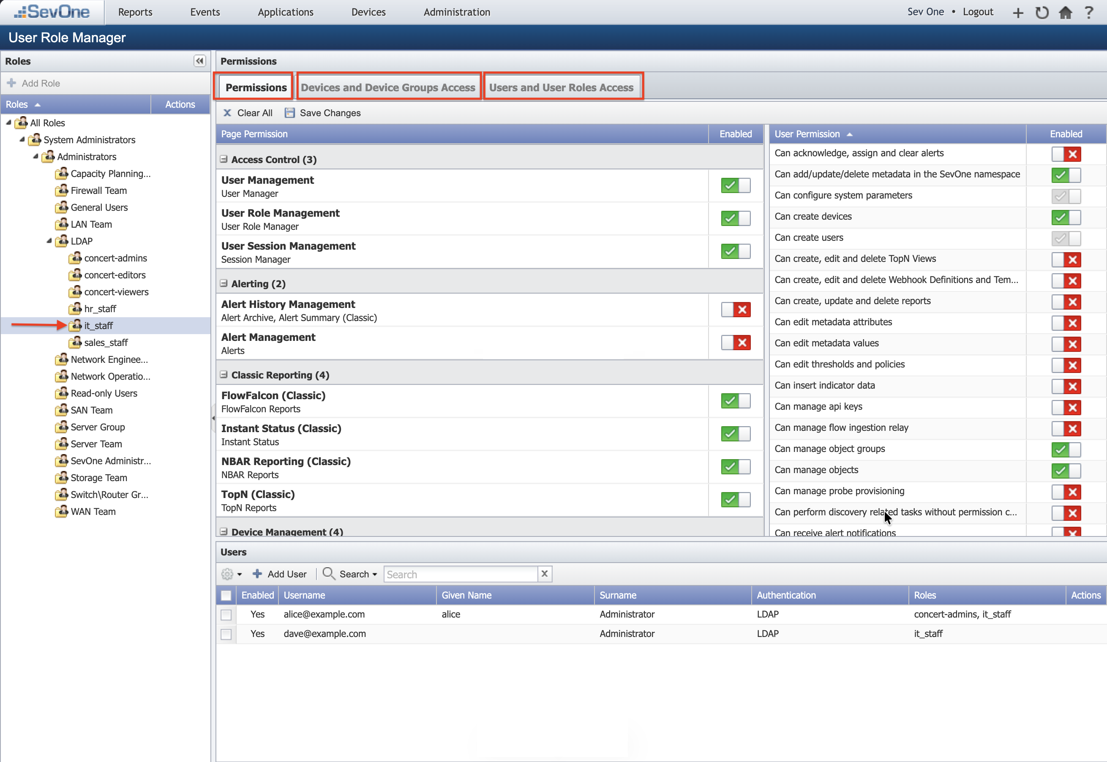Screen dimensions: 1107x762
Task: Click the Sev One user link
Action: click(x=925, y=12)
